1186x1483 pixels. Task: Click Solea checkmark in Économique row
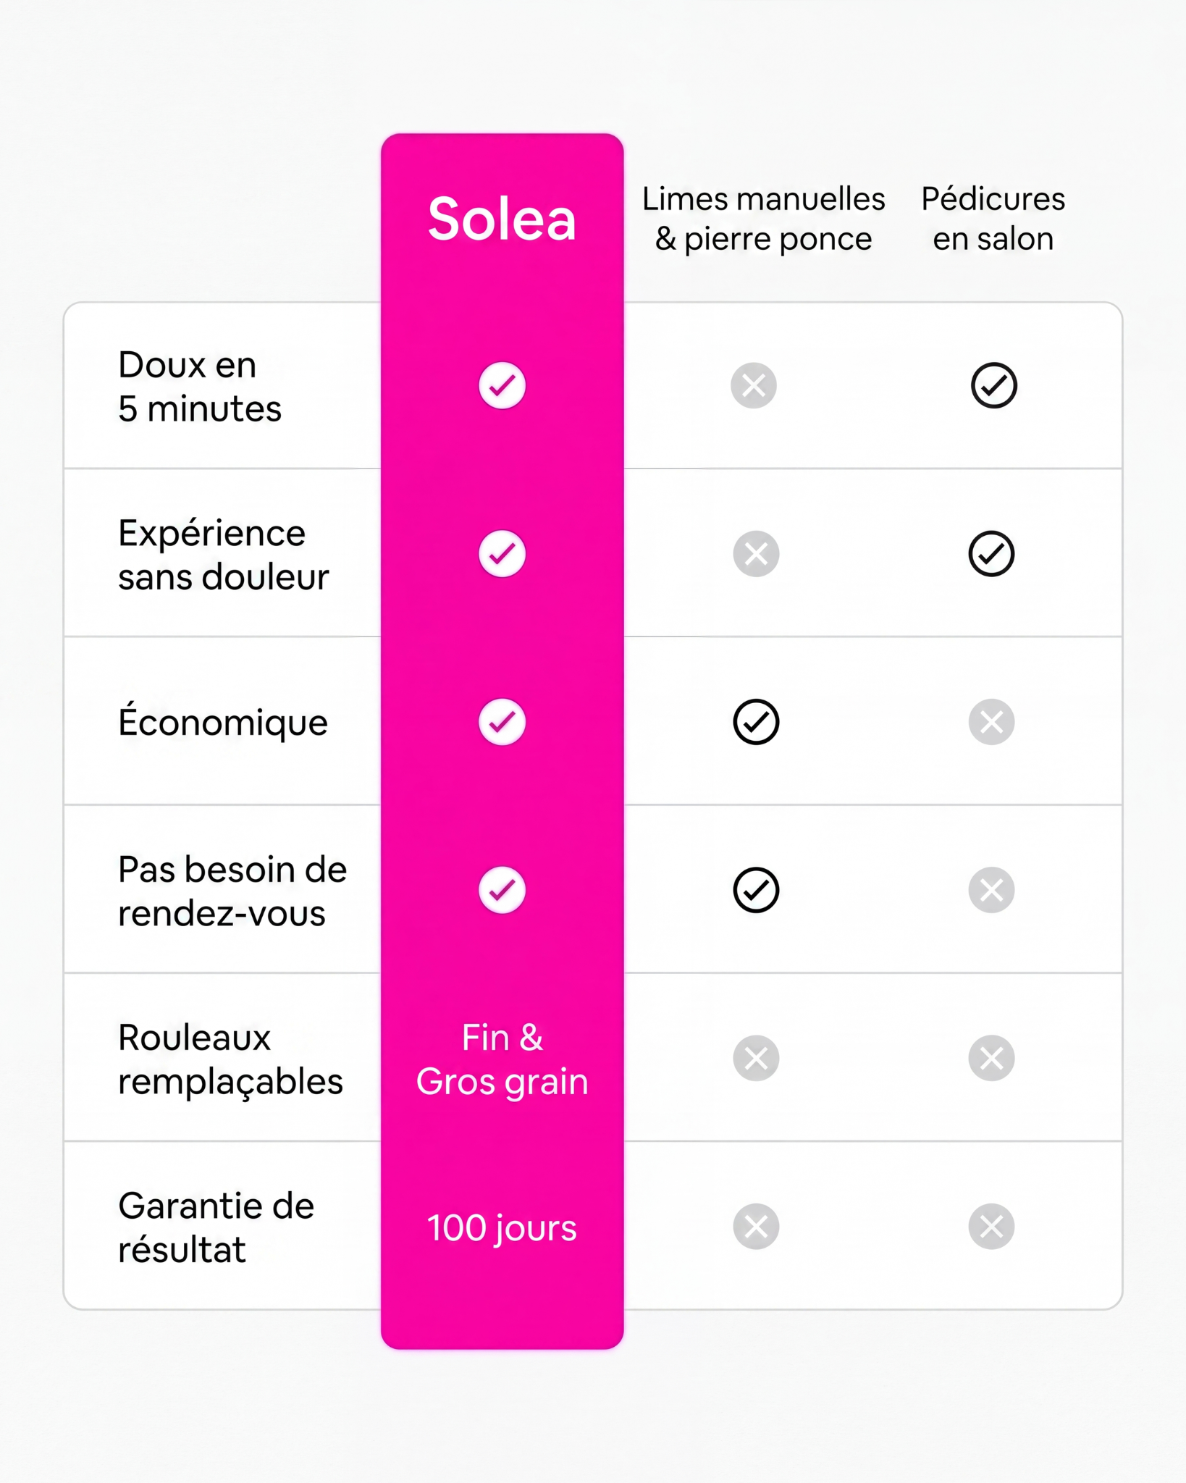[x=502, y=722]
